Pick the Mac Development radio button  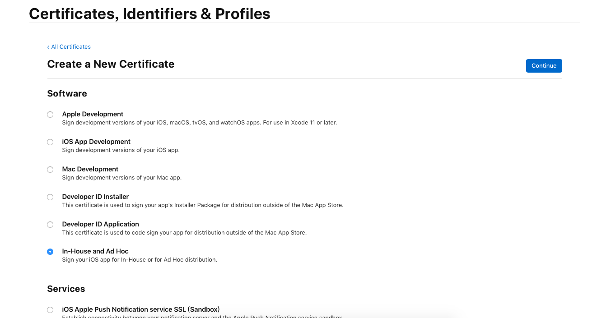click(50, 170)
